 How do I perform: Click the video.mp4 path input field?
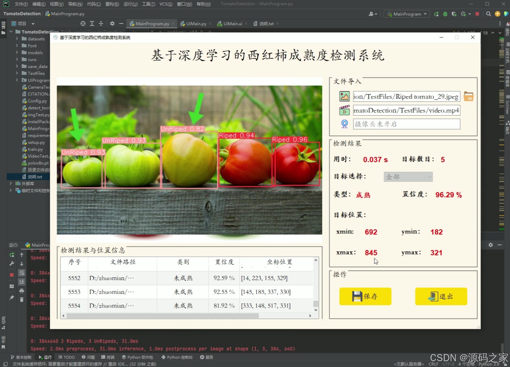tap(406, 110)
